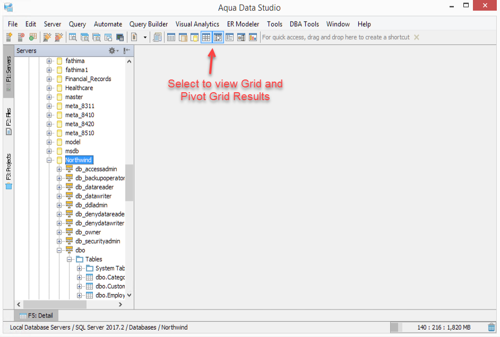Click the first dotted-grid text results icon

[171, 37]
